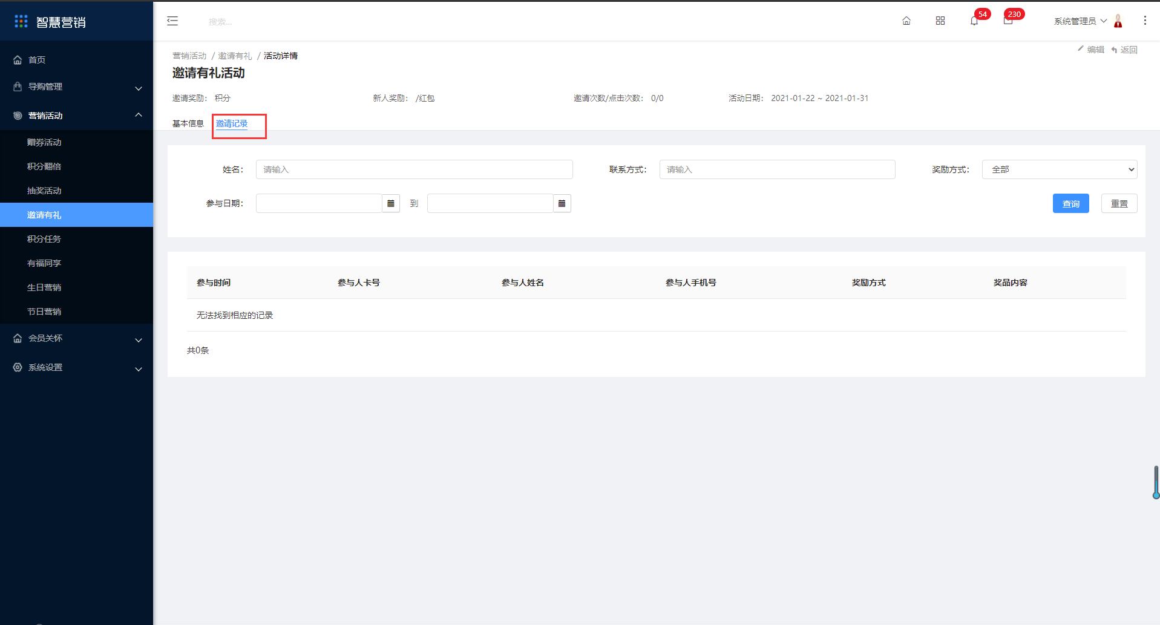Click the 营销活动 sidebar icon

point(18,116)
